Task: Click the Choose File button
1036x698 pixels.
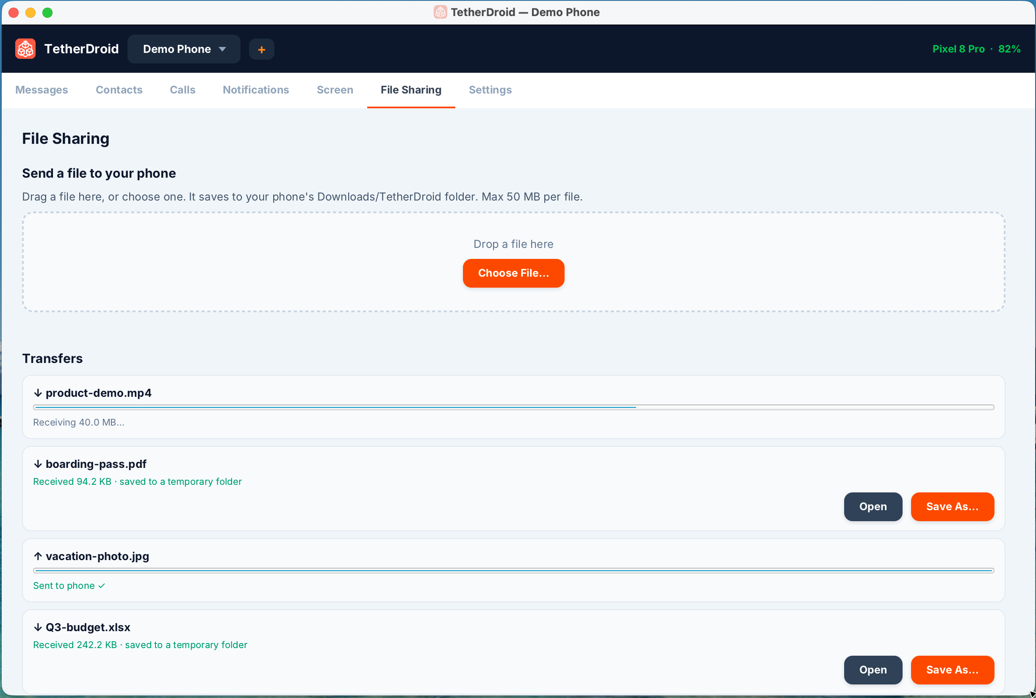Action: tap(513, 273)
